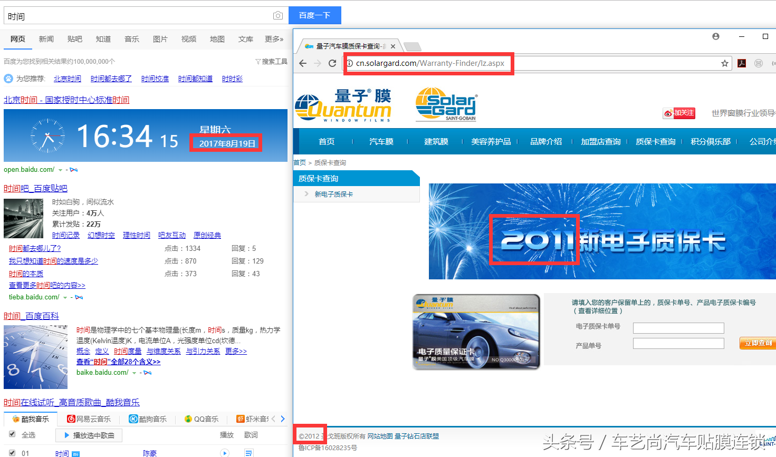Bookmark page with star icon

(725, 63)
